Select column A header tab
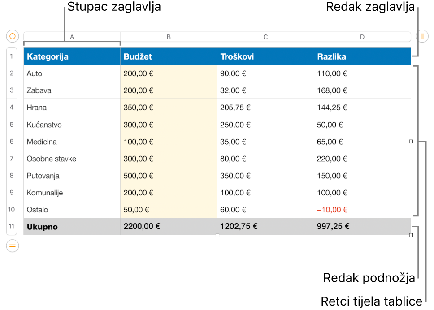434x310 pixels. pos(72,37)
